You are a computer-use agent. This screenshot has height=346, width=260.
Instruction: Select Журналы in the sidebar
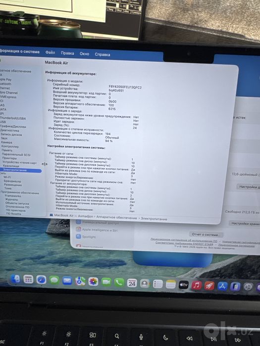click(11, 200)
